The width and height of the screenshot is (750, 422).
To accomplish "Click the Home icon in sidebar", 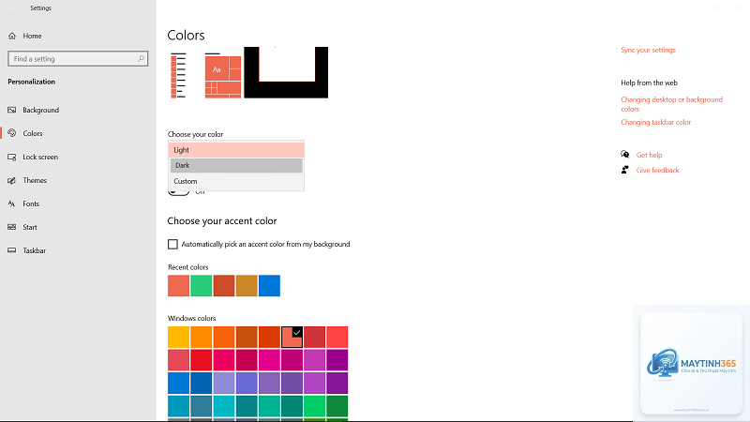I will [12, 36].
